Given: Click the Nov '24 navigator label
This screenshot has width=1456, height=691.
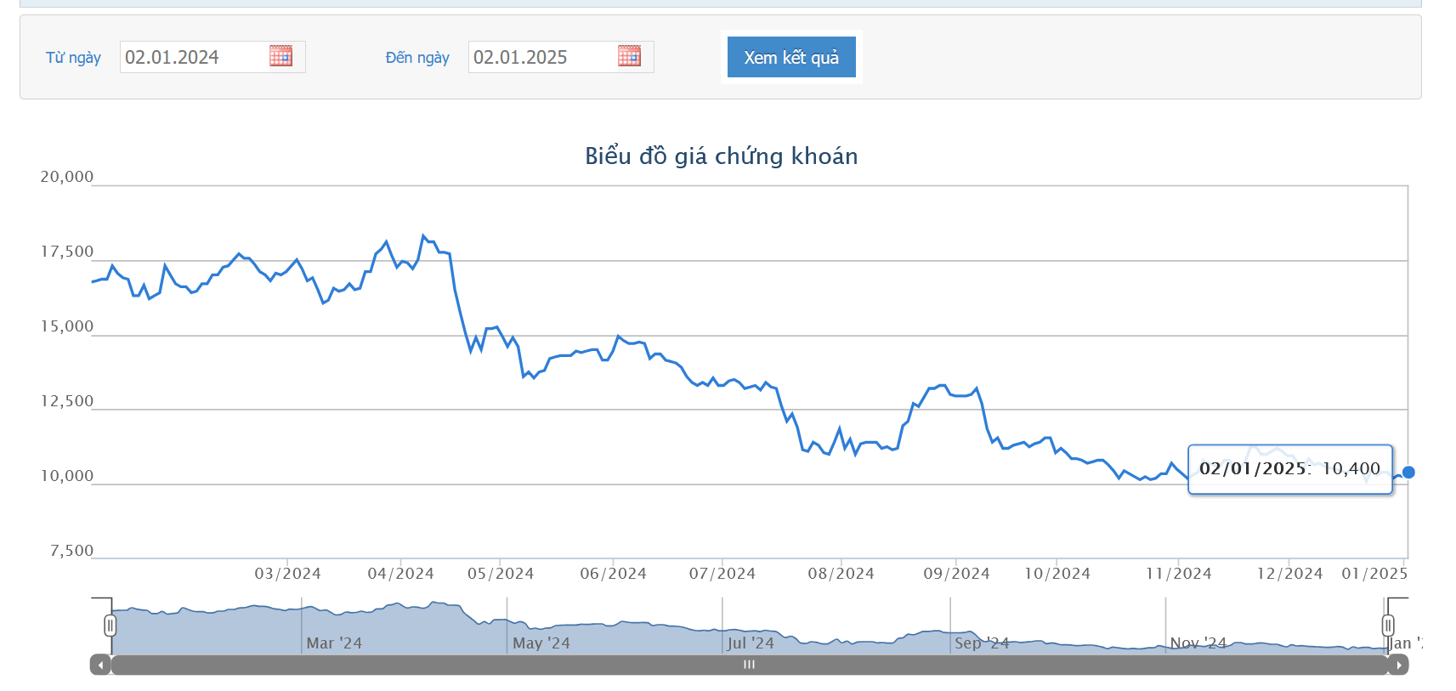Looking at the screenshot, I should pos(1198,643).
